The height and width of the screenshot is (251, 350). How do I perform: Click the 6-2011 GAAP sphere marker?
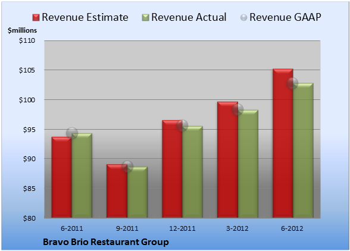(72, 133)
